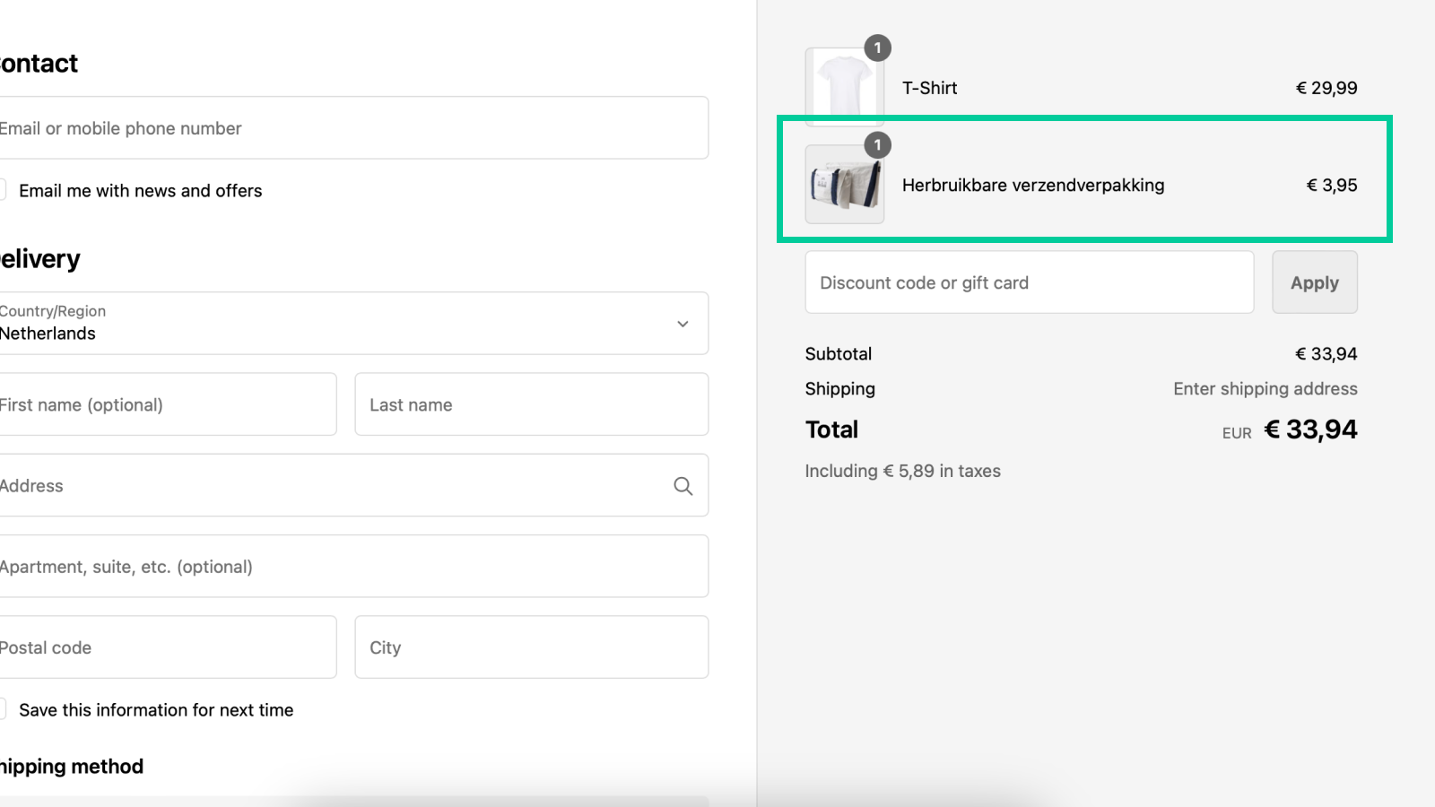Click the First name field
The width and height of the screenshot is (1435, 807).
[167, 404]
